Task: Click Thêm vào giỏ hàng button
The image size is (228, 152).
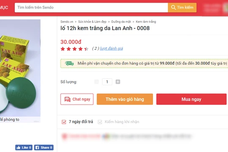Action: pyautogui.click(x=125, y=99)
